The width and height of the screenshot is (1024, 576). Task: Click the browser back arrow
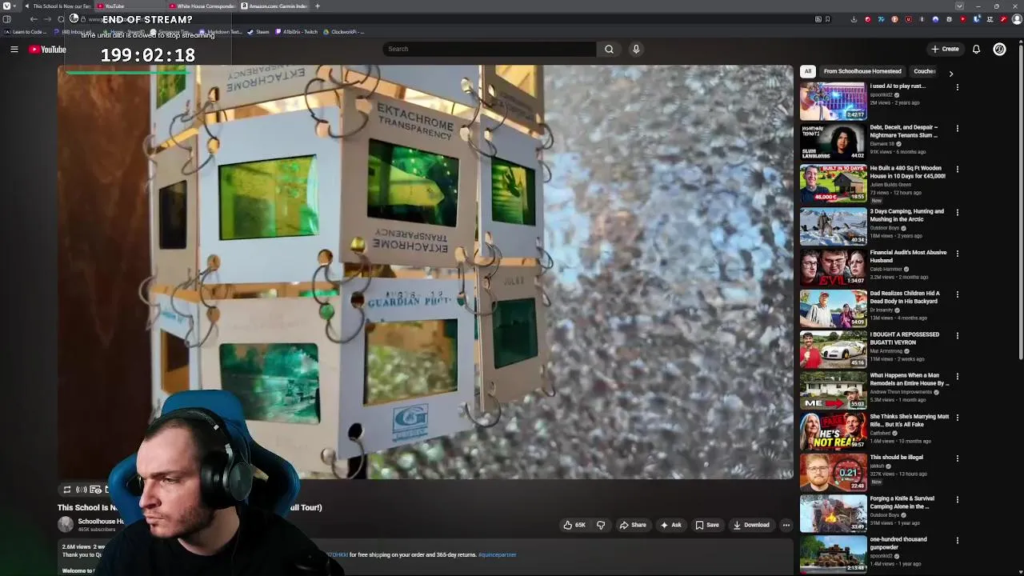34,19
